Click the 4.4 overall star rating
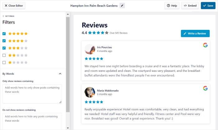The image size is (218, 130). (x=98, y=33)
